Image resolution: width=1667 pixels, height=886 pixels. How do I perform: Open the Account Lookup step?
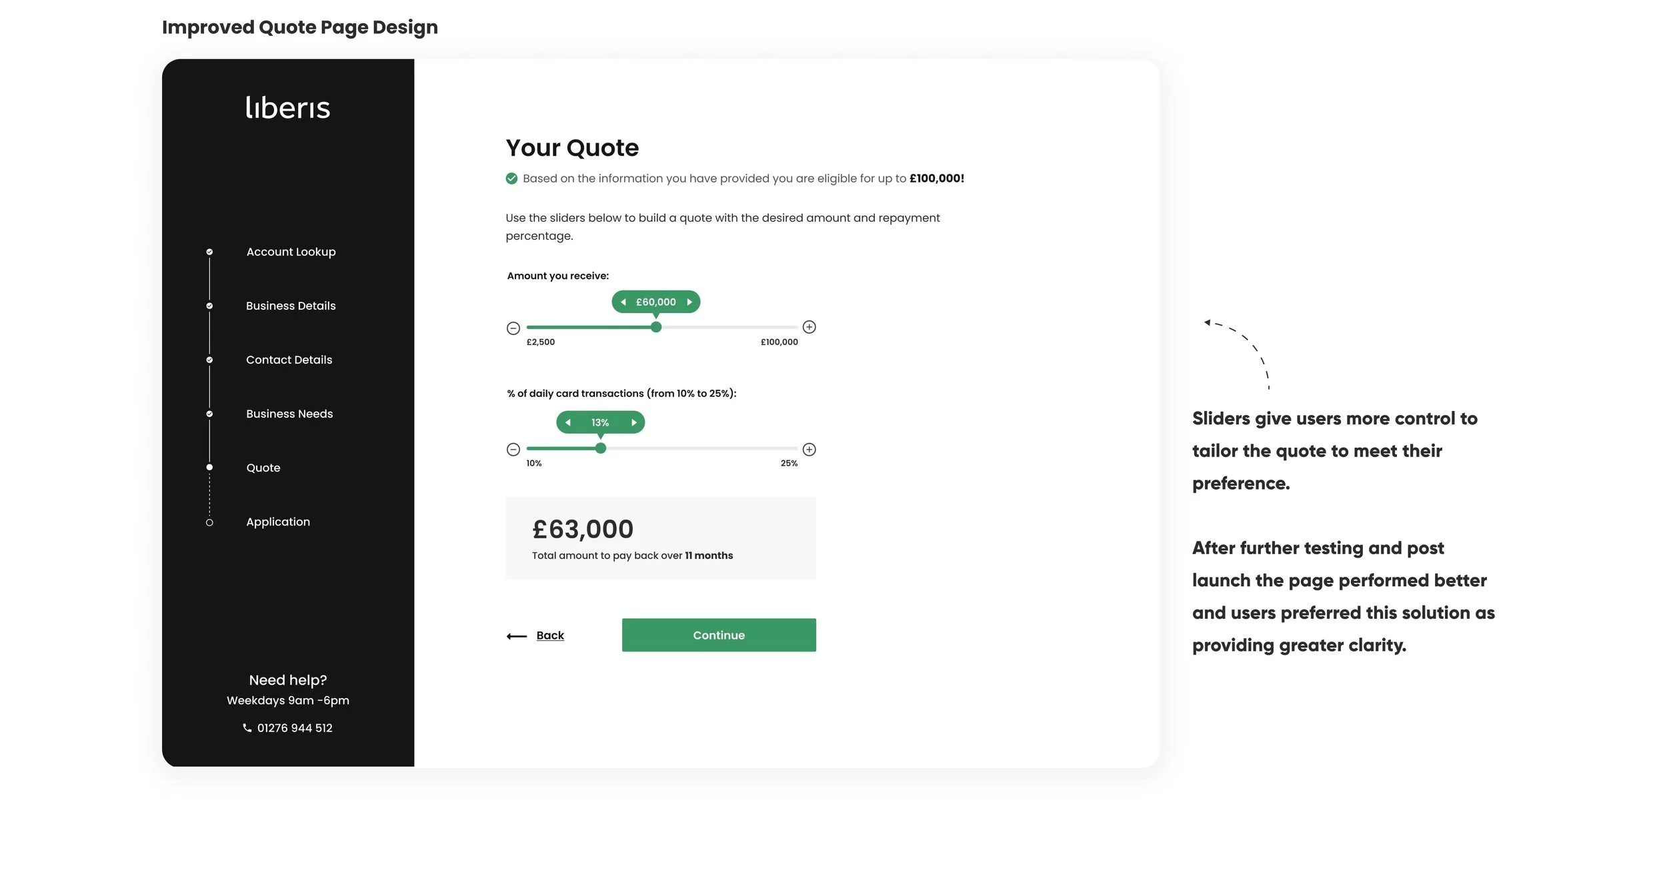(x=291, y=252)
